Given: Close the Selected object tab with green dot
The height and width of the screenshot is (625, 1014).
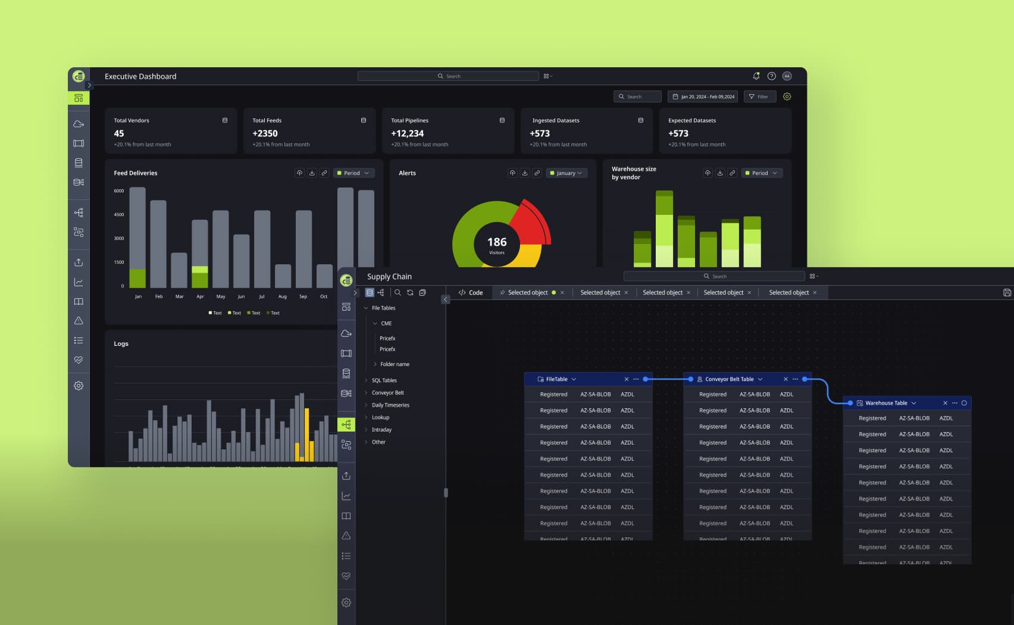Looking at the screenshot, I should click(562, 293).
